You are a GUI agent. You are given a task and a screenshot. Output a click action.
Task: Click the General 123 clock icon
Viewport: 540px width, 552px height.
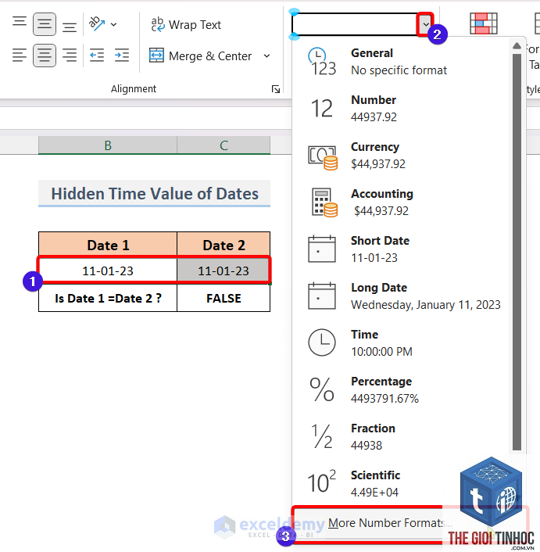[322, 62]
